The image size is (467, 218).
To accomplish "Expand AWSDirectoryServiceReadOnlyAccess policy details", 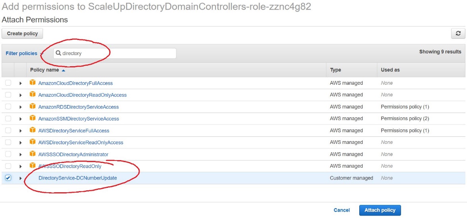I will (x=21, y=143).
